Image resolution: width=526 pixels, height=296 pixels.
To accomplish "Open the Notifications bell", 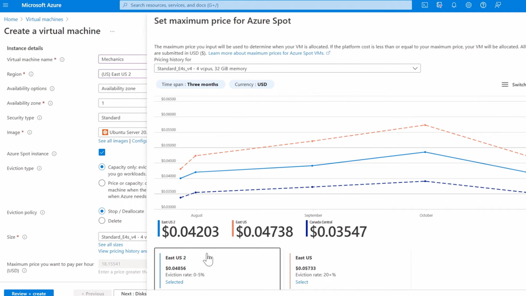I will click(454, 5).
